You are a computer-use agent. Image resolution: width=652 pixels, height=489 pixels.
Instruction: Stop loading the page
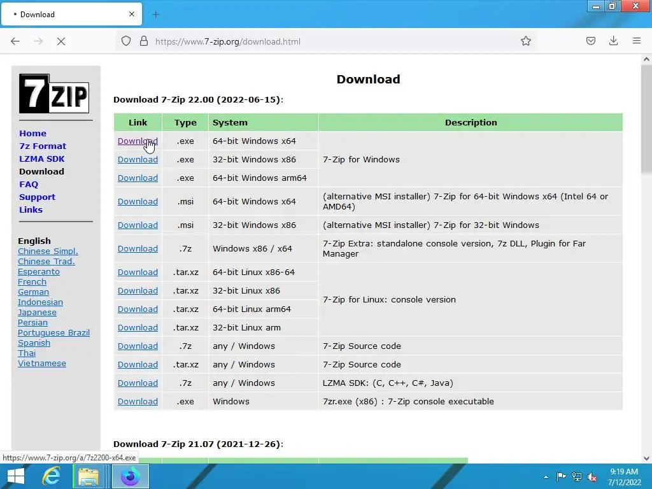tap(60, 41)
